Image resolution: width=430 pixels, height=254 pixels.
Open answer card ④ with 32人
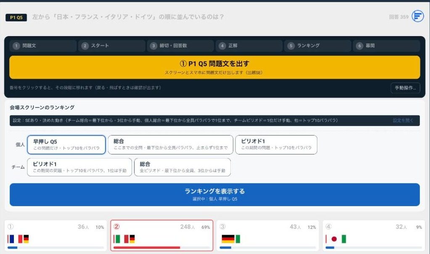(374, 236)
